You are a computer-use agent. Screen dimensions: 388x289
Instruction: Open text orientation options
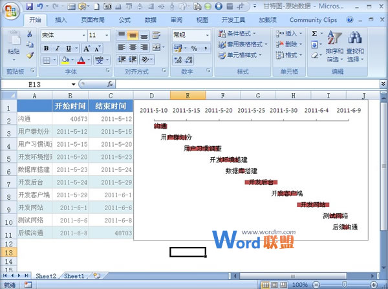147,59
